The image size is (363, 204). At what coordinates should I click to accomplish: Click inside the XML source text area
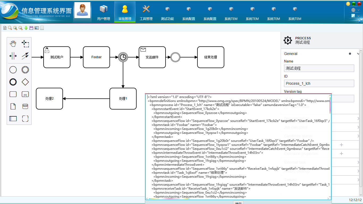238,147
